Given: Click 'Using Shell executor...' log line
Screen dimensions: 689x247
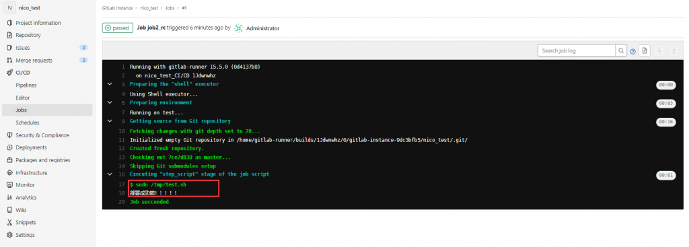Looking at the screenshot, I should (x=164, y=94).
